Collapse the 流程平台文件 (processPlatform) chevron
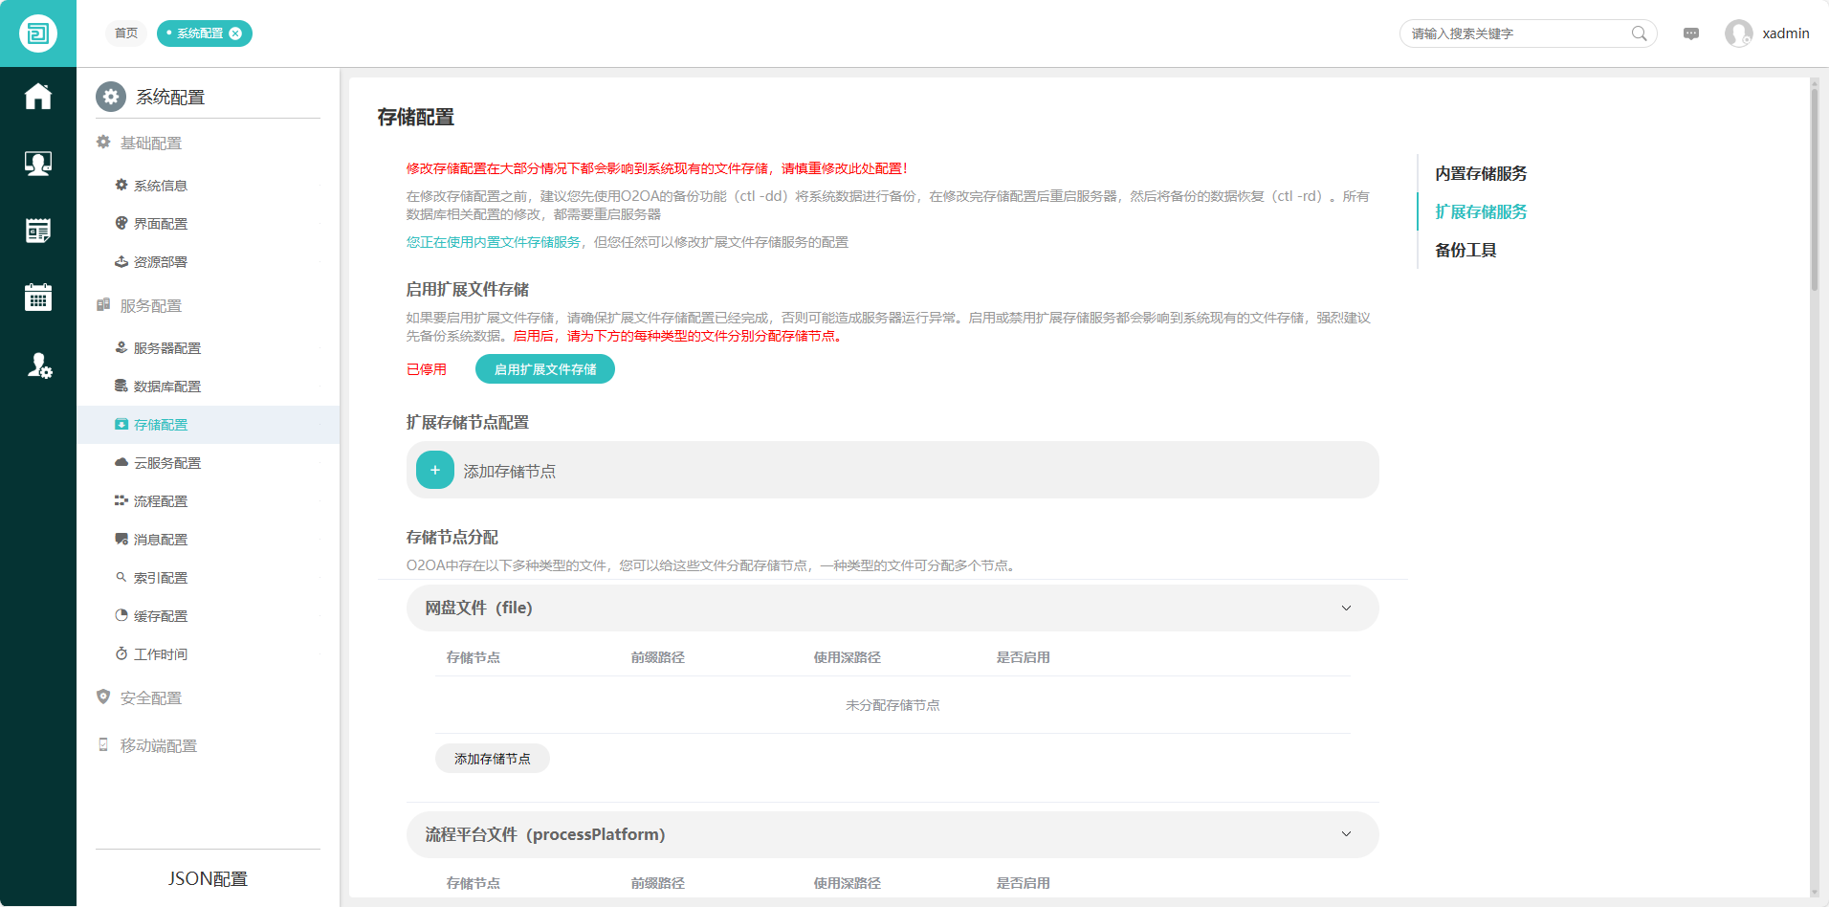Screen dimensions: 1829x907 click(x=1346, y=834)
